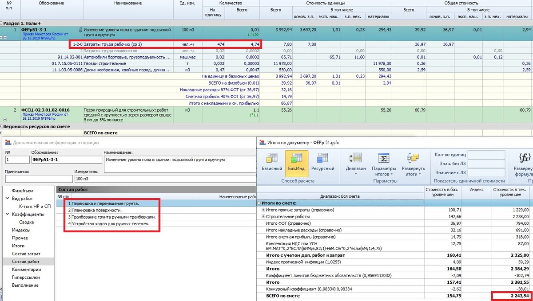Click Стоимость в баз. уровне цен header
533x301 pixels.
[x=443, y=193]
